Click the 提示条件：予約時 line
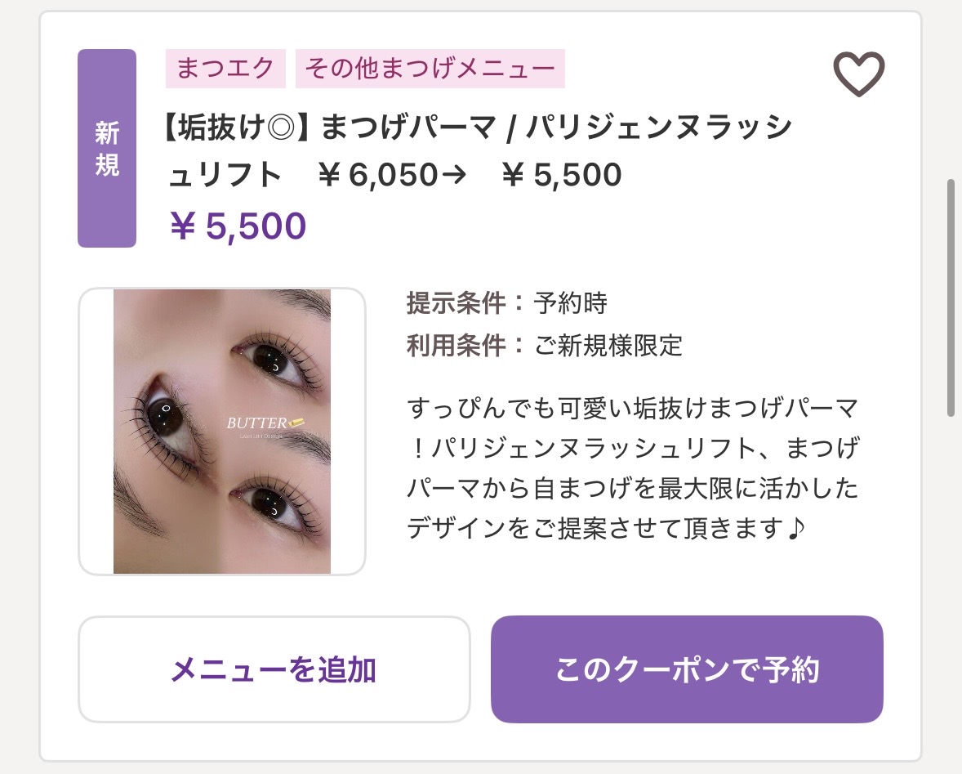The width and height of the screenshot is (962, 774). (x=506, y=303)
